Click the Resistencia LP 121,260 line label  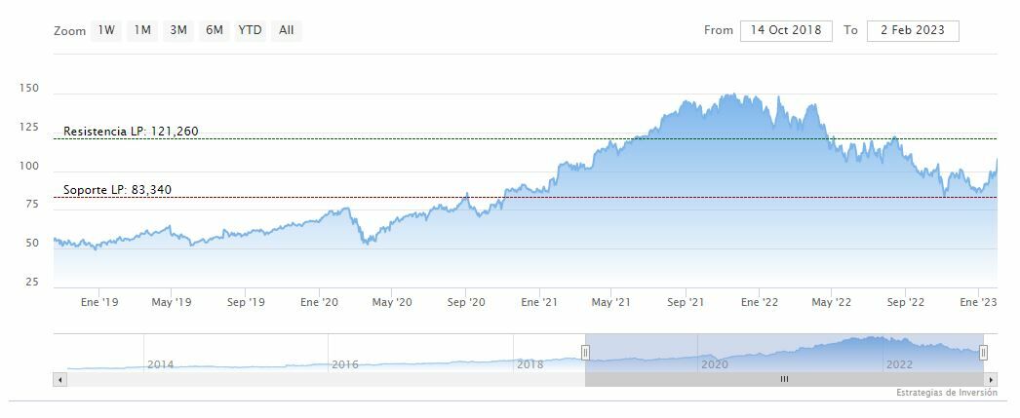pyautogui.click(x=131, y=132)
